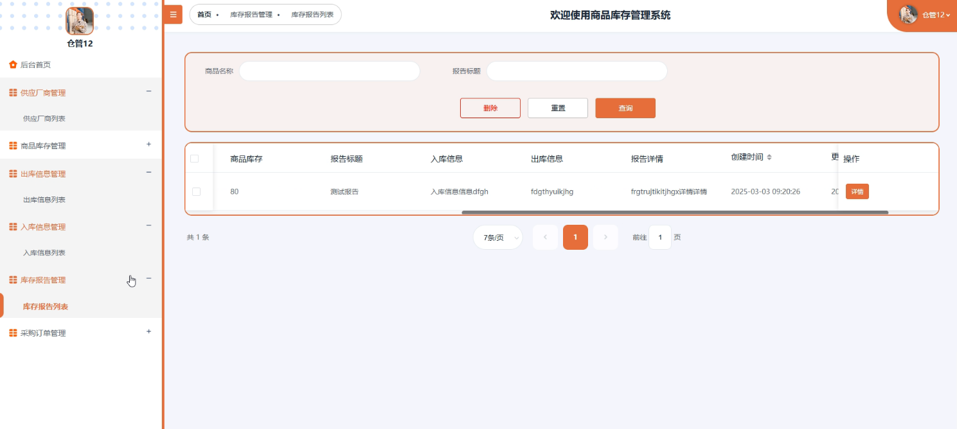Collapse the 供应厂商管理 menu group
Viewport: 957px width, 429px height.
(x=149, y=91)
